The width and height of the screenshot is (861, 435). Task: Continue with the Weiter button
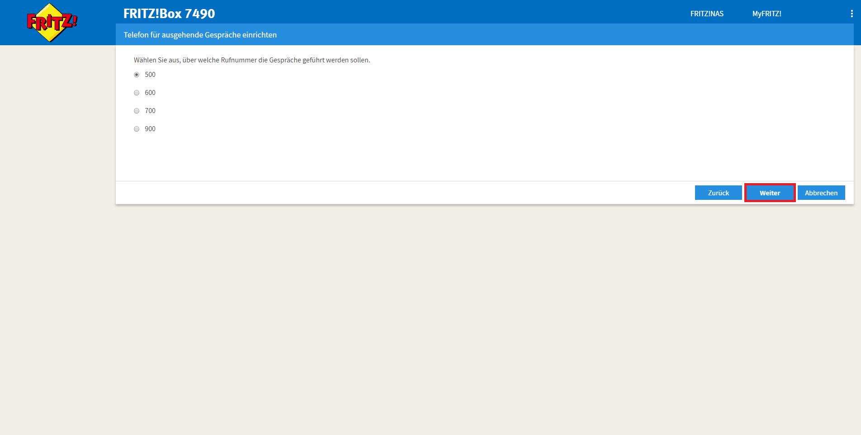coord(770,193)
